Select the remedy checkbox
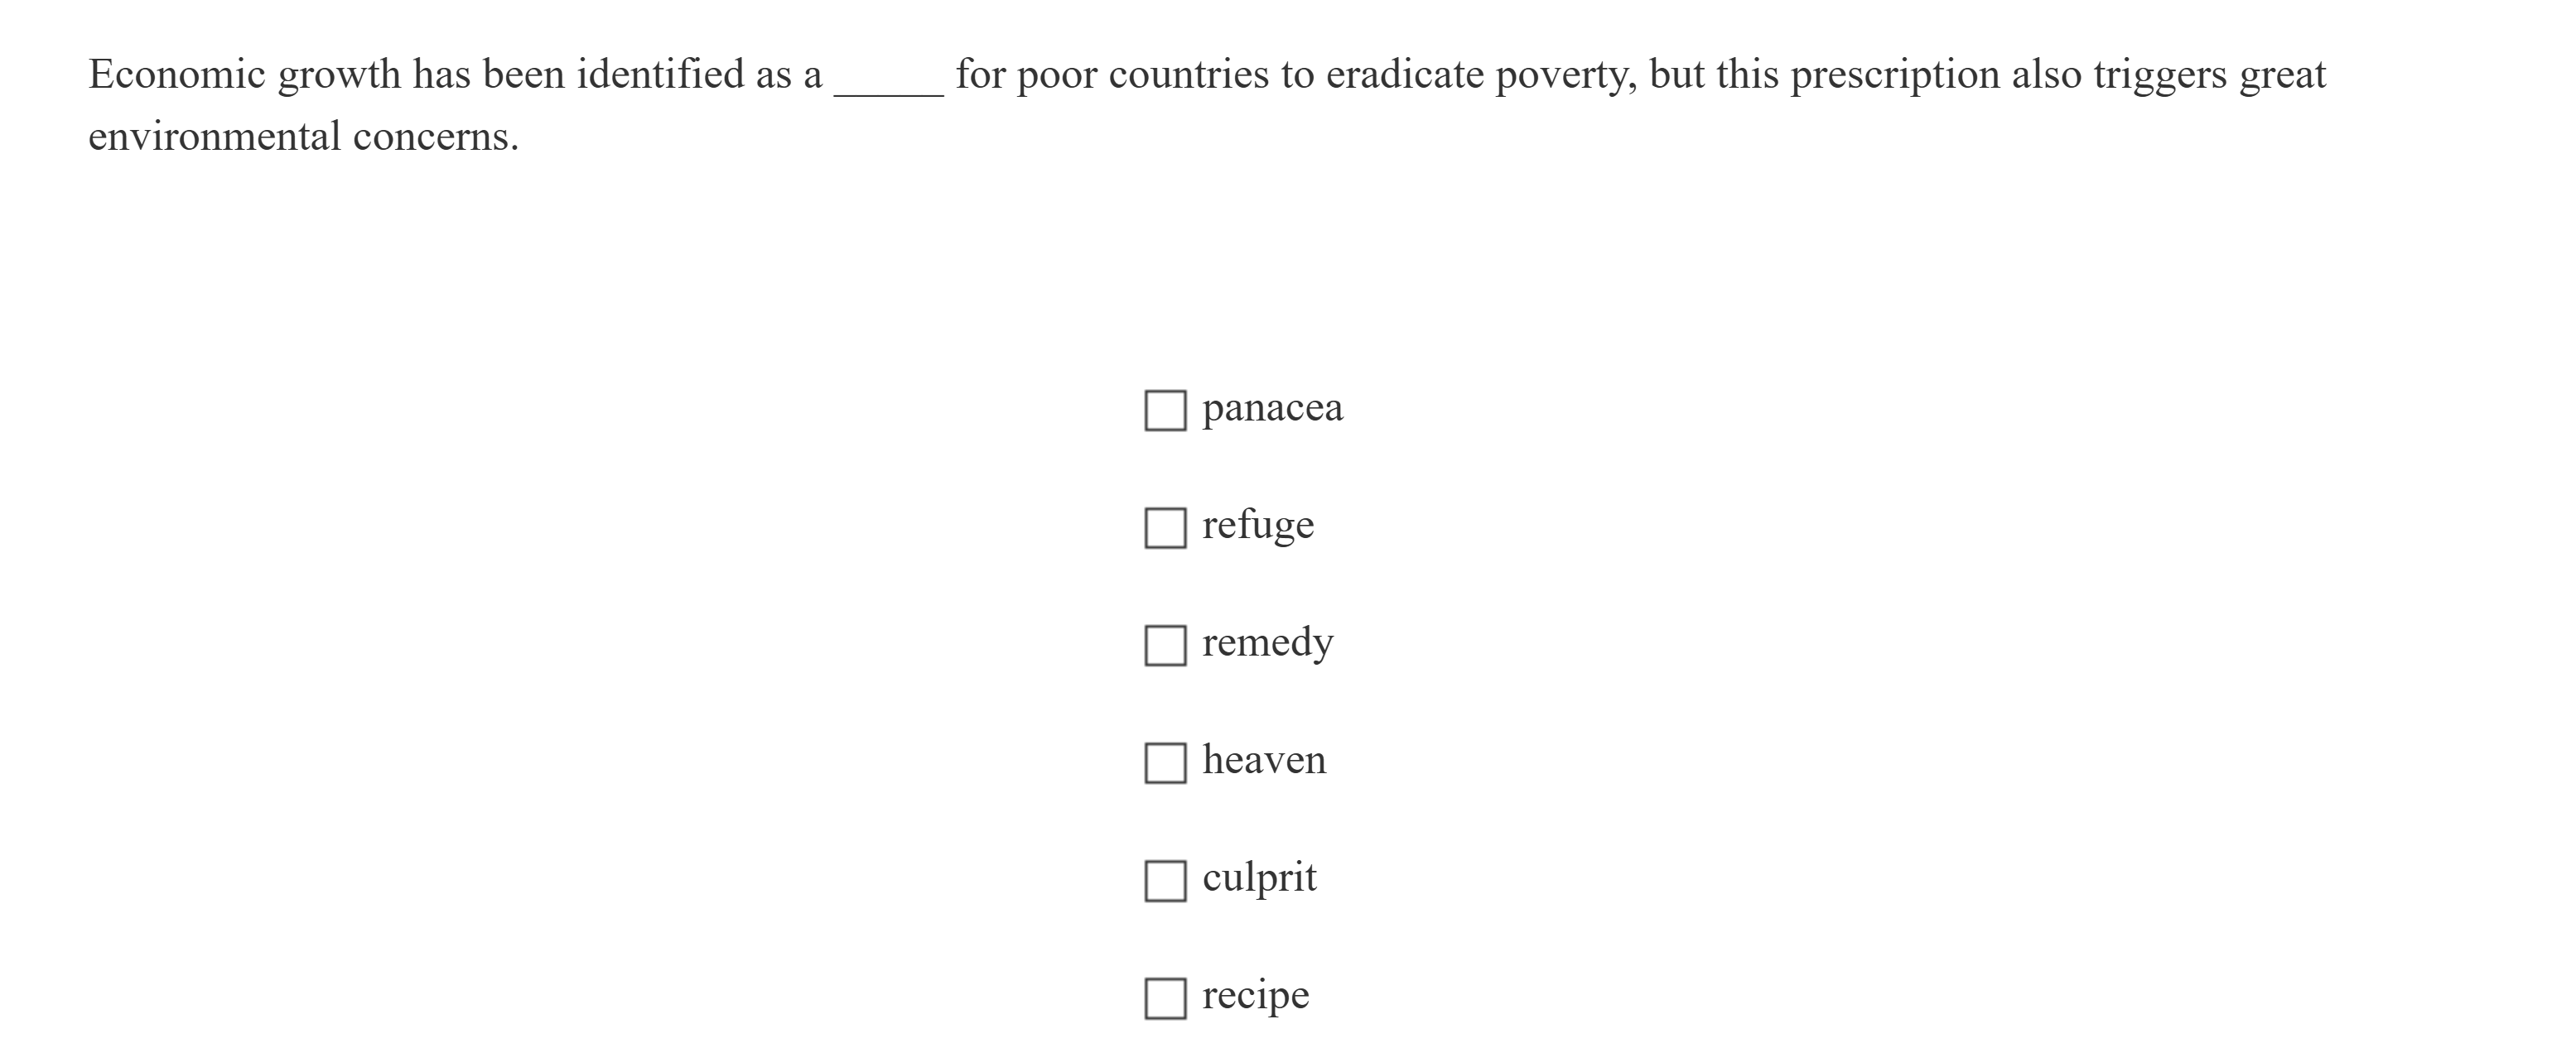This screenshot has height=1048, width=2576. (1165, 646)
